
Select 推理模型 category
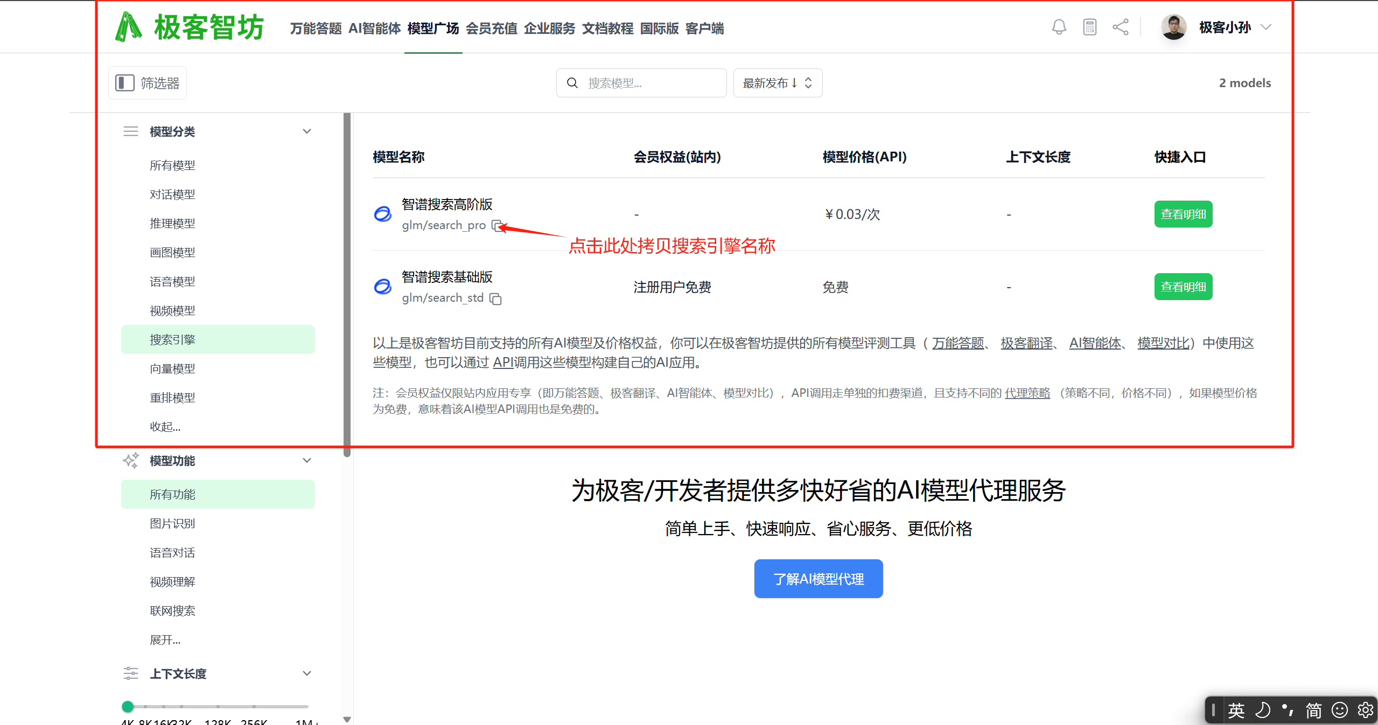(218, 223)
